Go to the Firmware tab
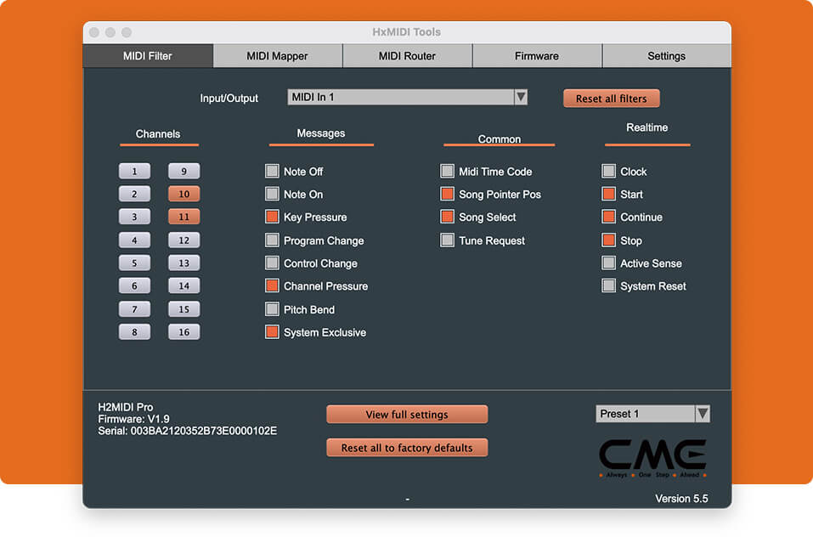 tap(536, 56)
